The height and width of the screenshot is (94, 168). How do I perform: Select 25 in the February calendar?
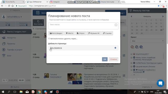click(x=161, y=30)
